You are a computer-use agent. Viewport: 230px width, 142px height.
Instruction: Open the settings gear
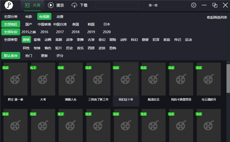point(194,5)
